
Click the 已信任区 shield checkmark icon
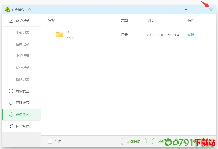(x=11, y=115)
